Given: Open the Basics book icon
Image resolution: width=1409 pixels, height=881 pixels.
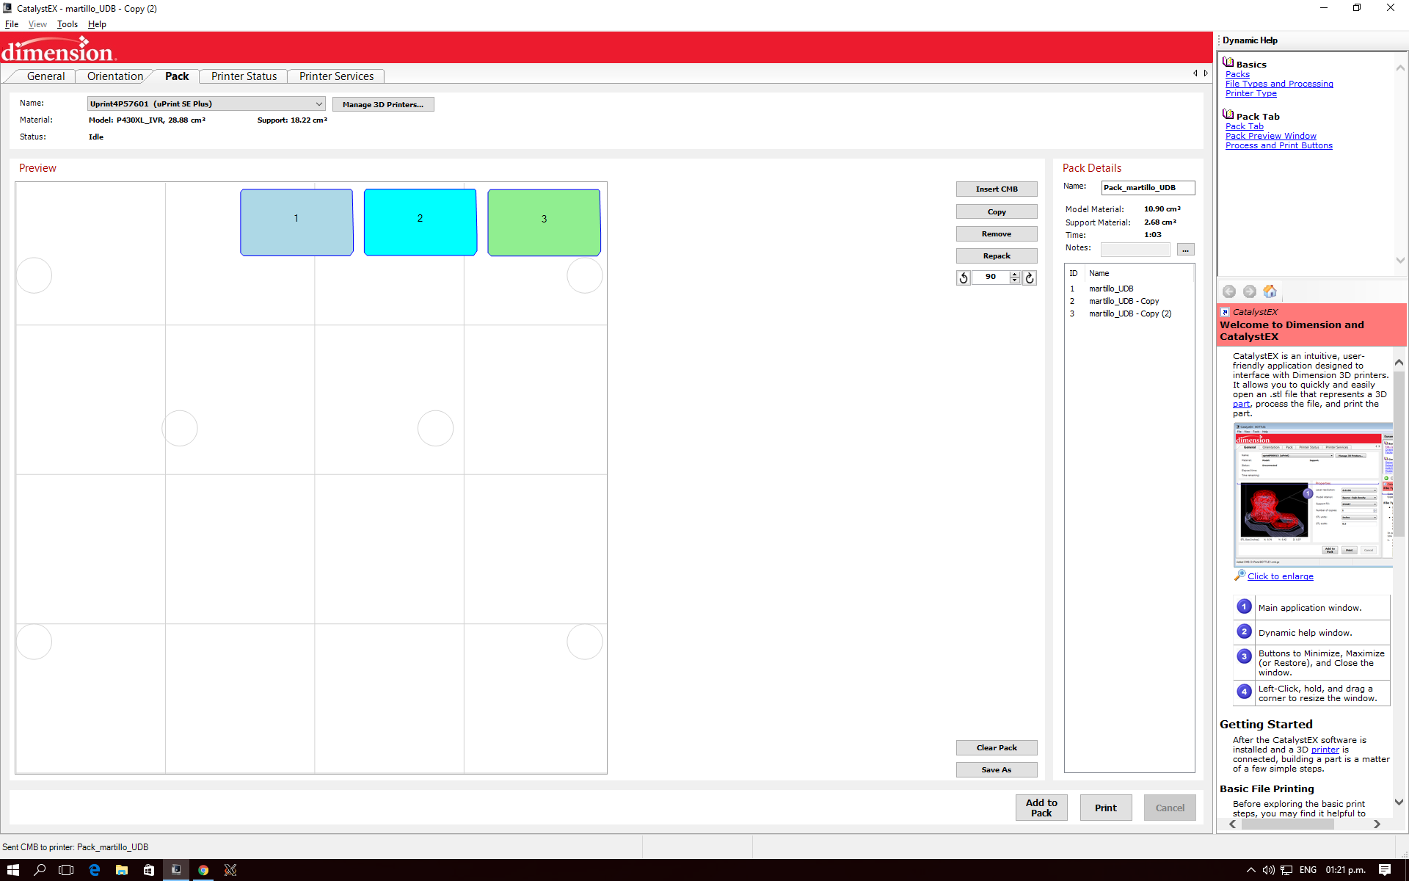Looking at the screenshot, I should (1228, 62).
